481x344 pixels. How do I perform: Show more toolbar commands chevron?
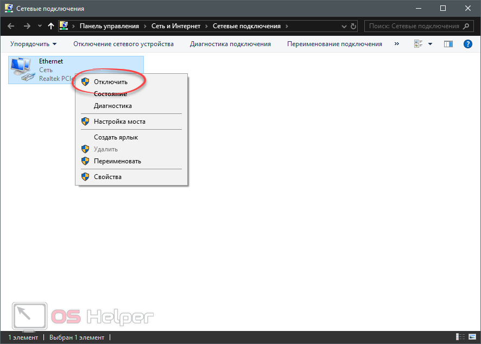397,44
